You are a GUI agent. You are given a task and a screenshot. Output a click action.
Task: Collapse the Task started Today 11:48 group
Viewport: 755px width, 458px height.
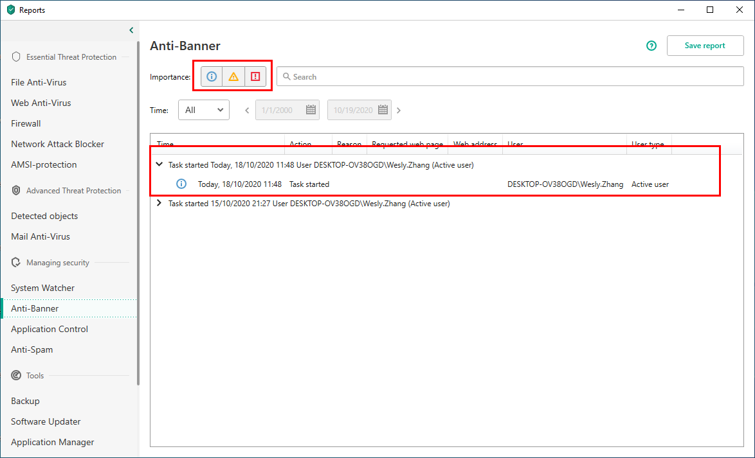tap(159, 164)
